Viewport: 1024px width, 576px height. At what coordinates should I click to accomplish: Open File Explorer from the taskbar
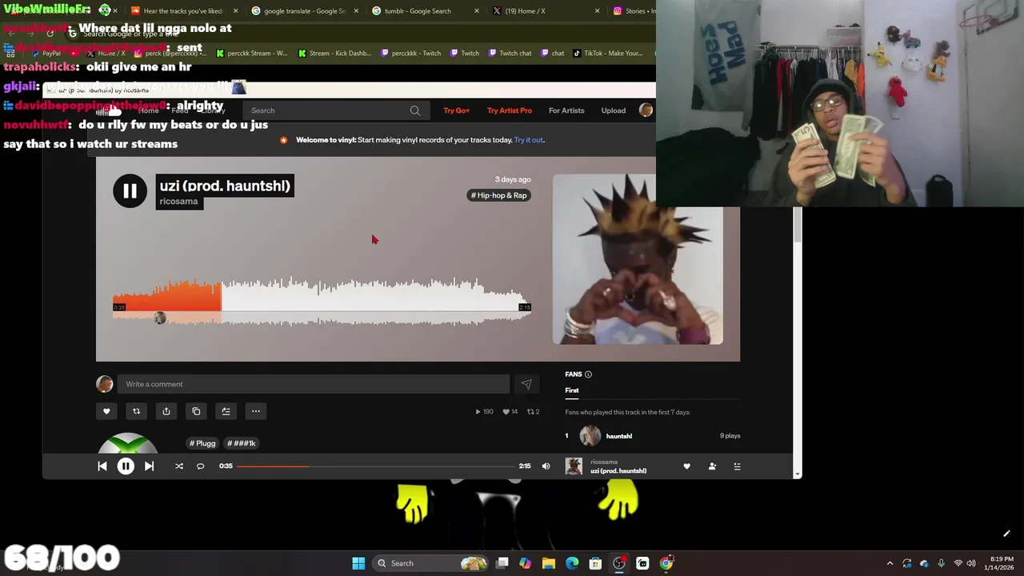[x=548, y=563]
